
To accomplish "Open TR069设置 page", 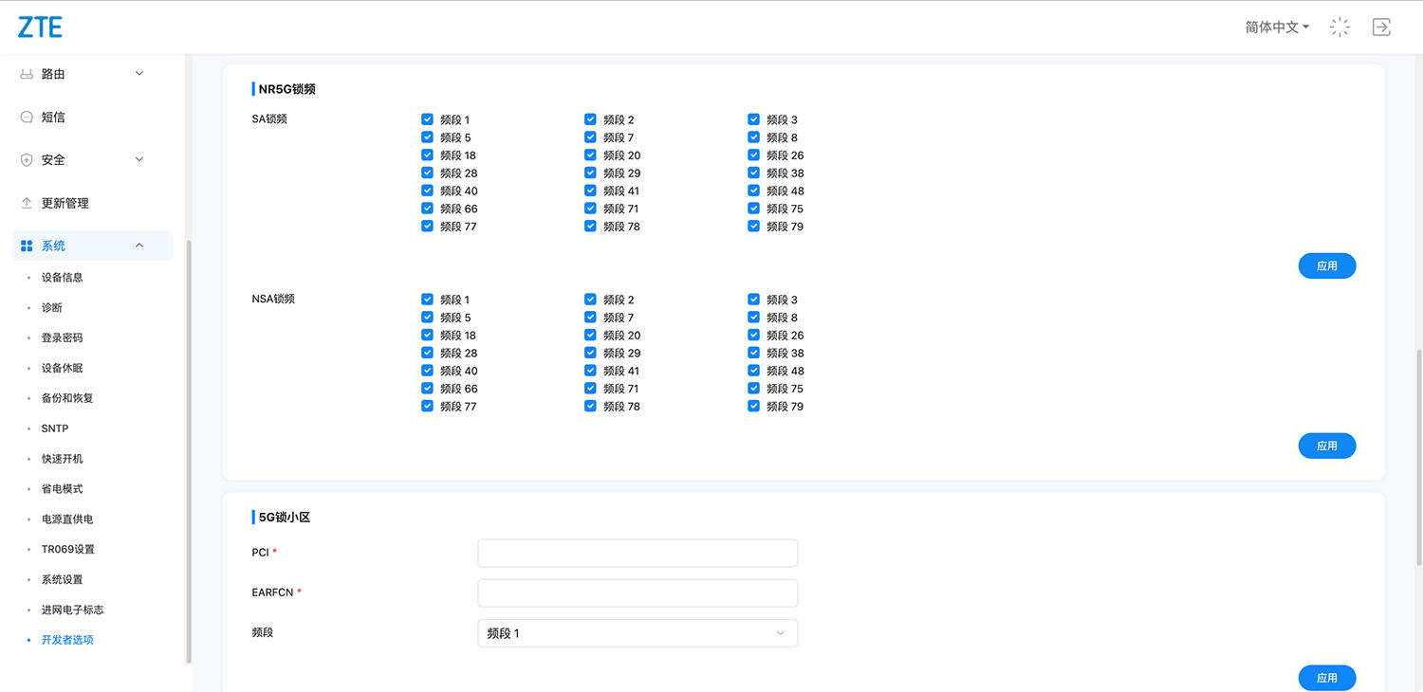I will click(67, 549).
